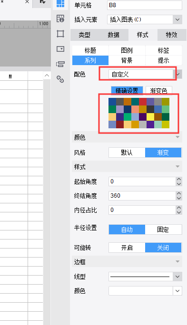Switch to the 数据 tab
The width and height of the screenshot is (187, 325).
pyautogui.click(x=114, y=35)
